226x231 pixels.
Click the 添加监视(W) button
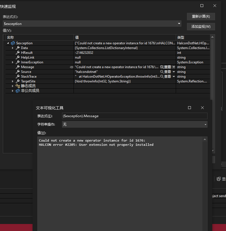201,27
